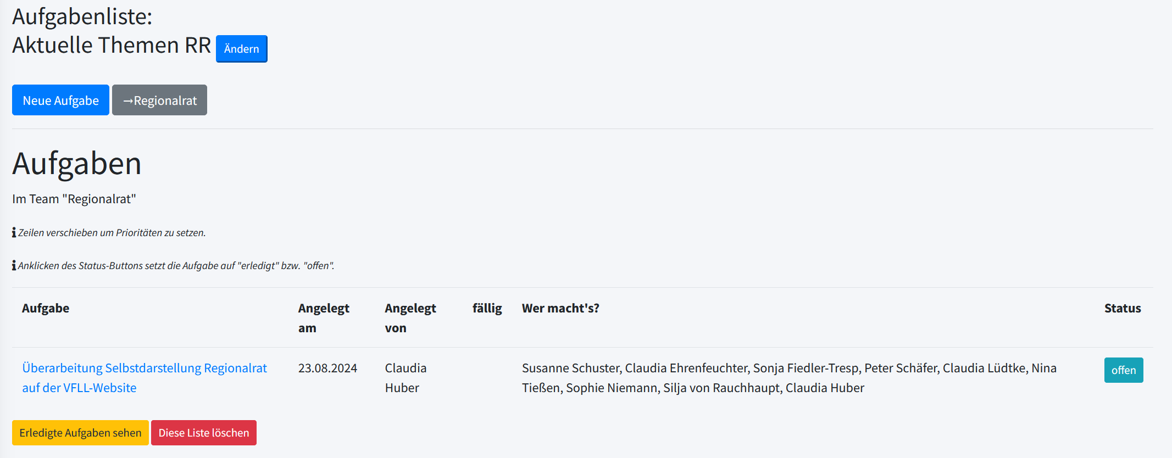The image size is (1172, 458).
Task: Show Erledigte Aufgaben sehen
Action: pyautogui.click(x=80, y=433)
